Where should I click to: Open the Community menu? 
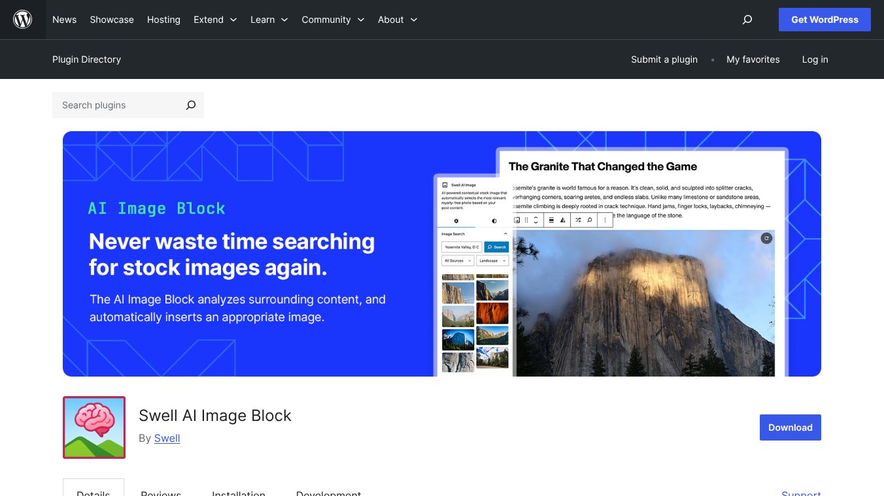pyautogui.click(x=333, y=20)
